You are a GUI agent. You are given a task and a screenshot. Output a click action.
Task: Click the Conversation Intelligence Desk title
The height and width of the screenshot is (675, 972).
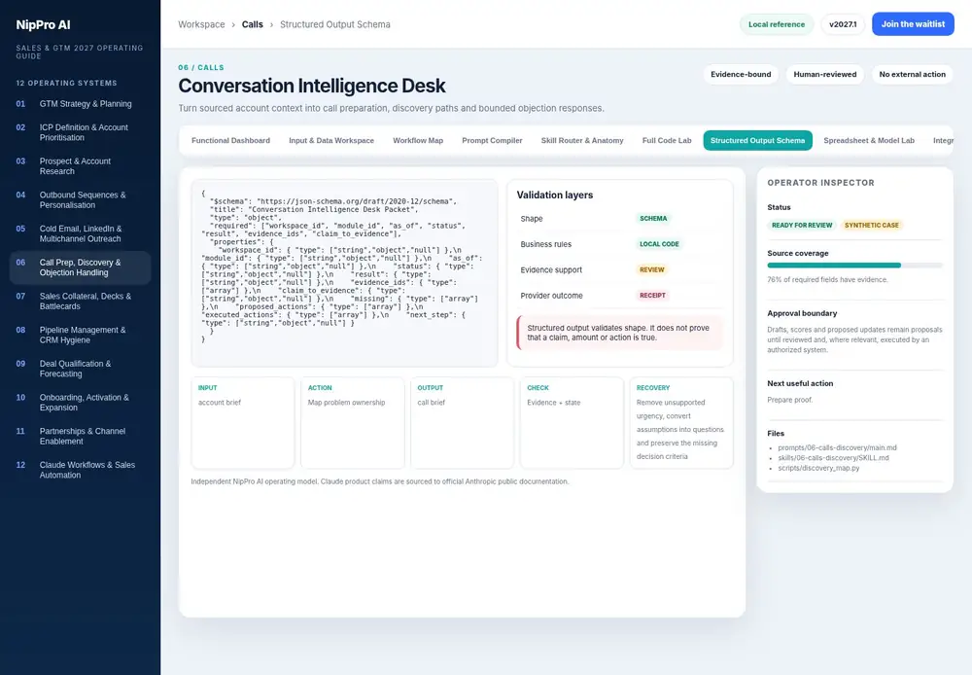[x=312, y=86]
